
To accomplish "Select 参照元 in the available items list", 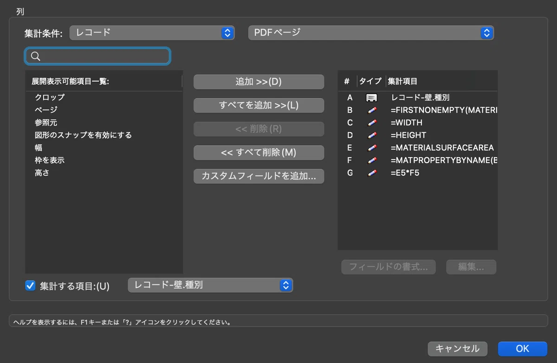I will [x=104, y=122].
